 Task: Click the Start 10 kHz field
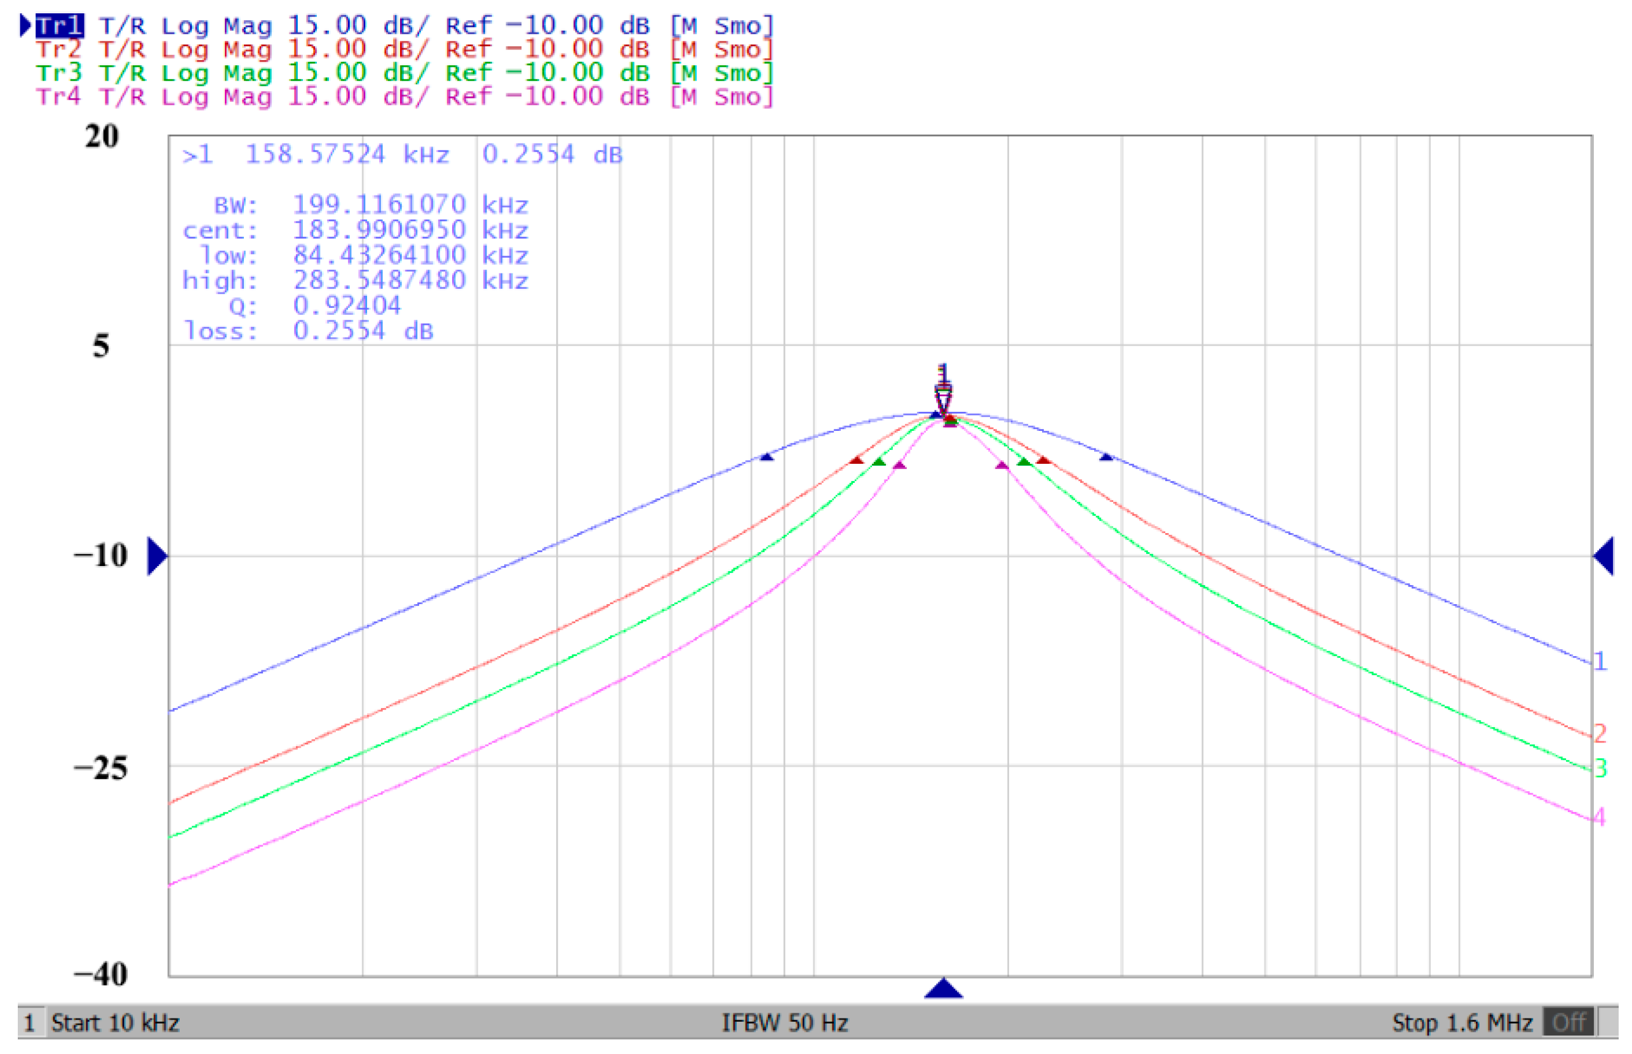coord(115,1022)
